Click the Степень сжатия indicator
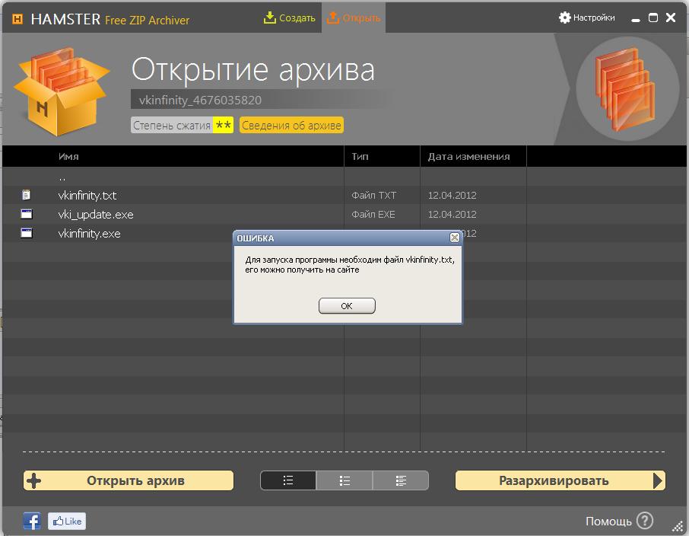This screenshot has height=536, width=689. click(x=182, y=126)
